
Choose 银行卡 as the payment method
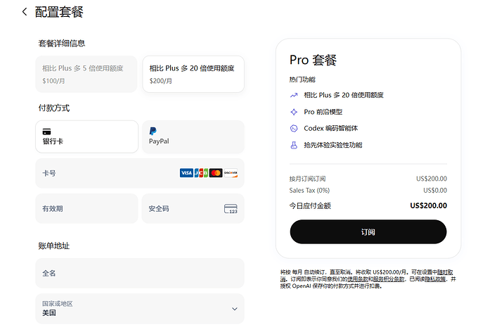tap(86, 136)
